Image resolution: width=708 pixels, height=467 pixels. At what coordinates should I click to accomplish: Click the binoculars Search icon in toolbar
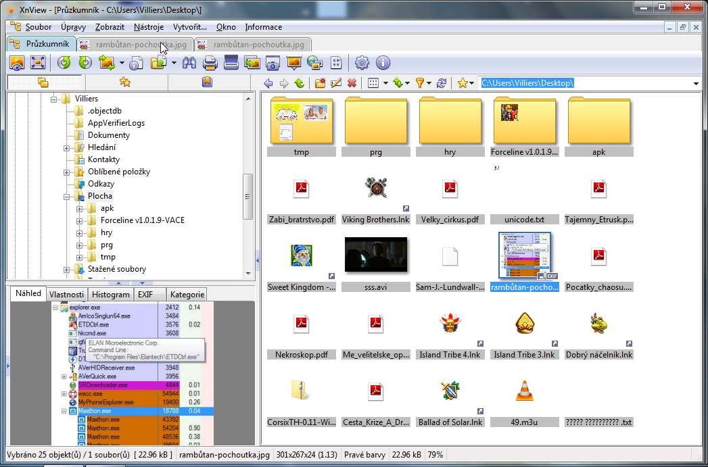189,63
